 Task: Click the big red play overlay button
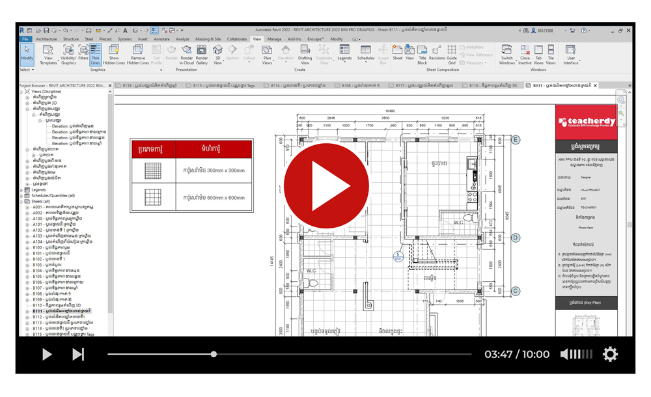326,185
